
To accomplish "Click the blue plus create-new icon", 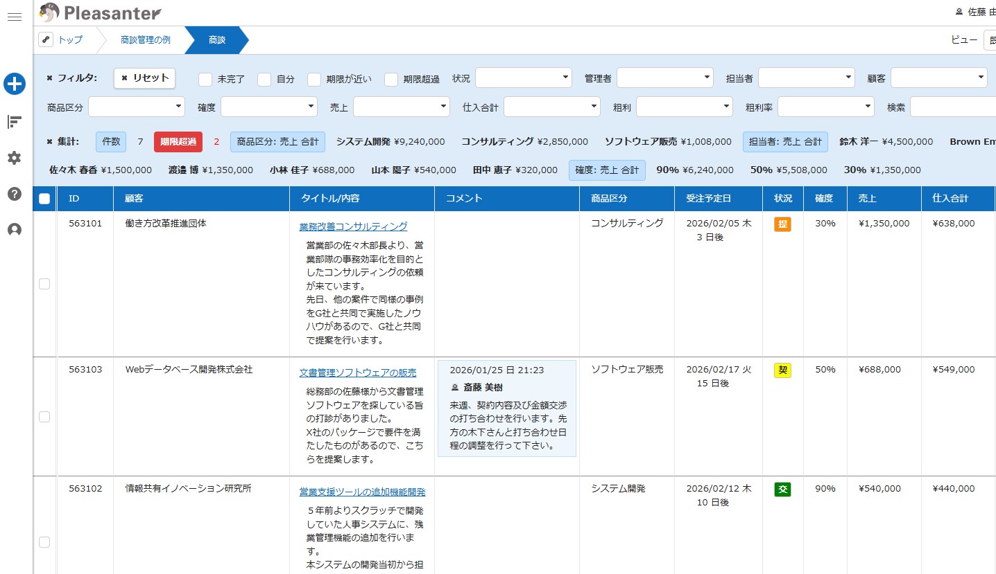I will coord(15,84).
